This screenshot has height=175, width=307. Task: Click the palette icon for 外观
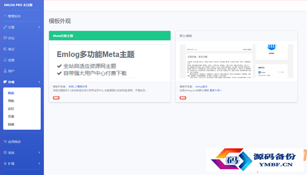[5, 82]
